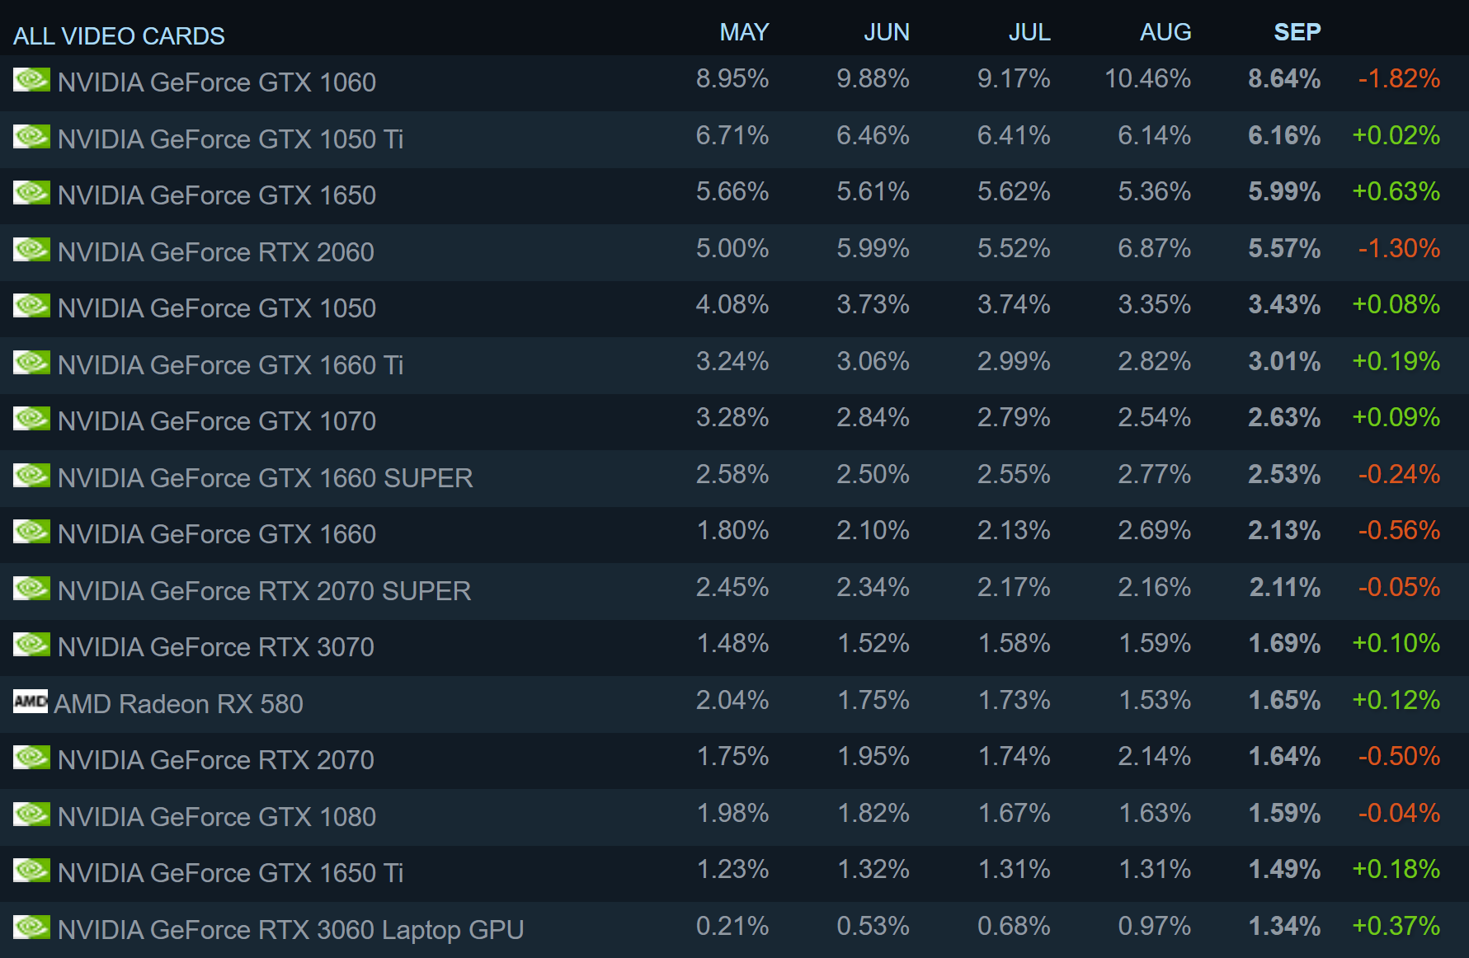Click the NVIDIA logo beside RTX 2070 SUPER
Screen dimensions: 1469x958
pyautogui.click(x=31, y=589)
